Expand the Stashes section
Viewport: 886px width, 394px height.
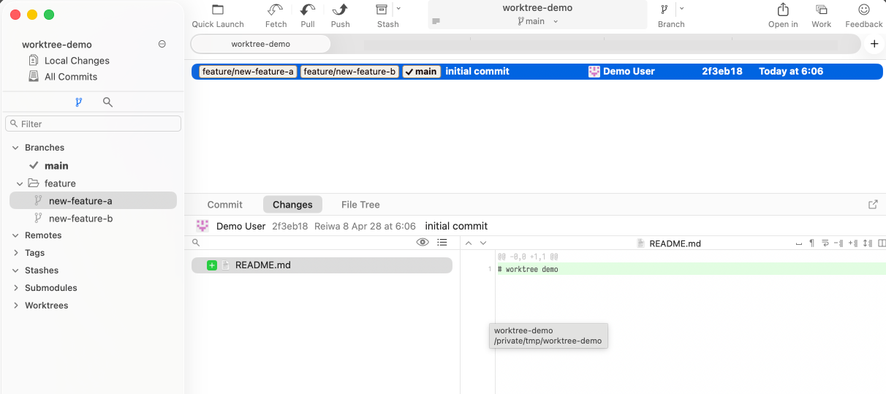click(x=15, y=270)
